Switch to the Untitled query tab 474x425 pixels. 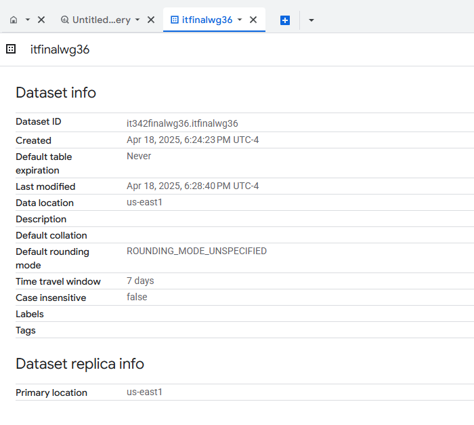point(101,20)
